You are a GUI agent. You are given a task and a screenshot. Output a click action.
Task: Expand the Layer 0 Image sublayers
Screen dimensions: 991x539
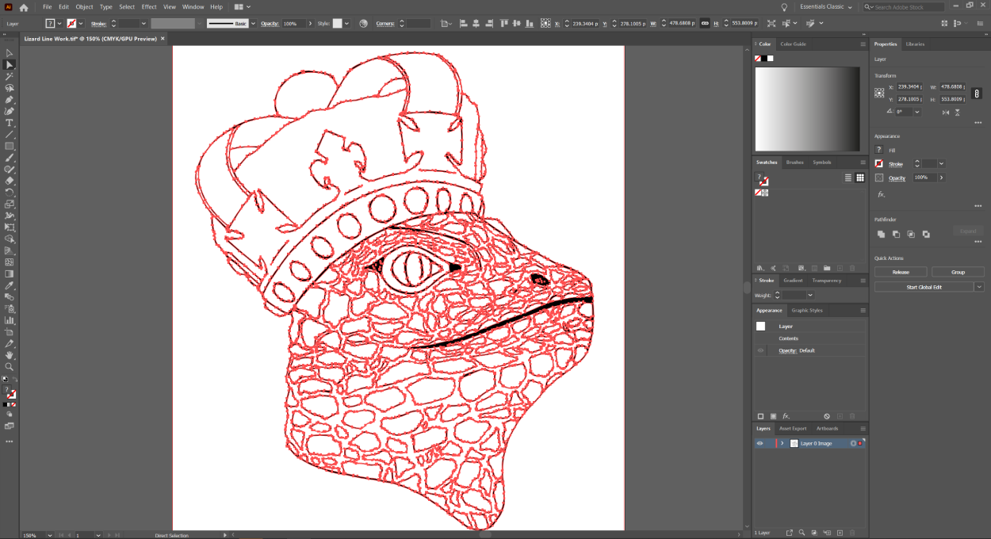point(782,443)
